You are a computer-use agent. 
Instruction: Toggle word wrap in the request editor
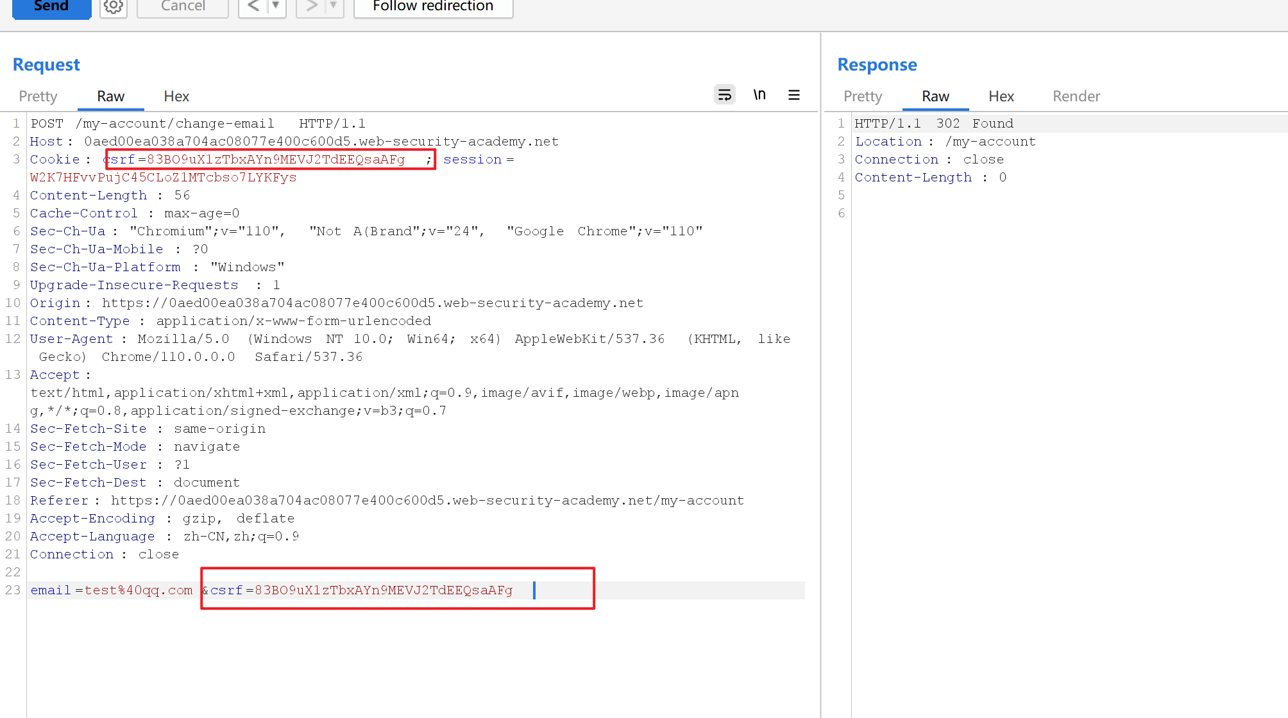point(724,94)
